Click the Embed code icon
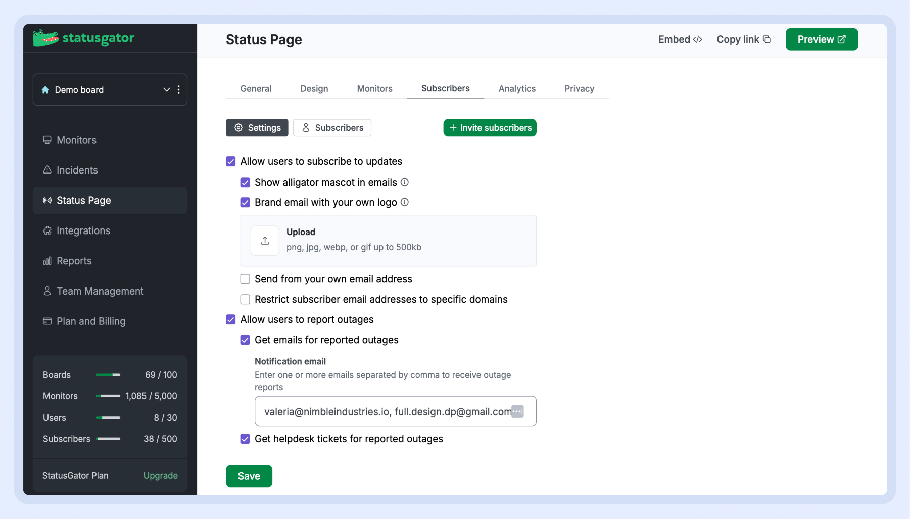 [698, 39]
